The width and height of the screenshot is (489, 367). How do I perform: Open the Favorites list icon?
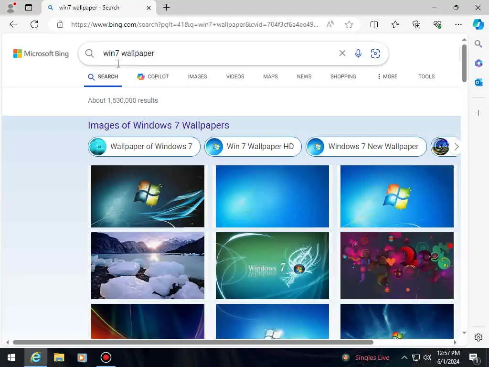395,24
